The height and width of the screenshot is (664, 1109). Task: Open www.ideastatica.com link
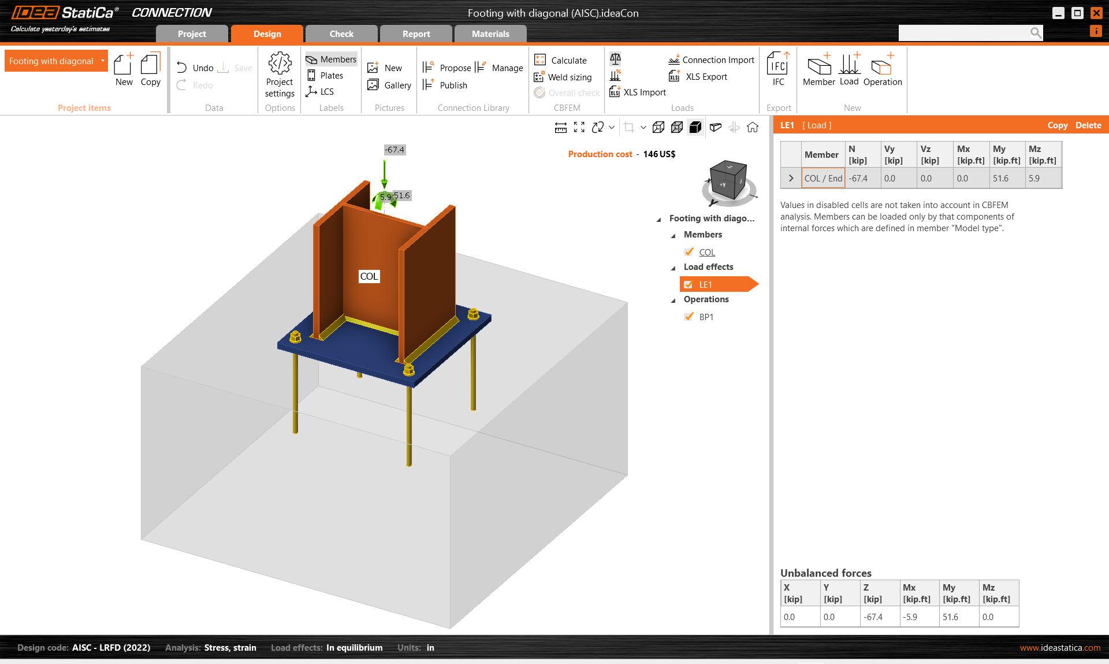click(1059, 648)
